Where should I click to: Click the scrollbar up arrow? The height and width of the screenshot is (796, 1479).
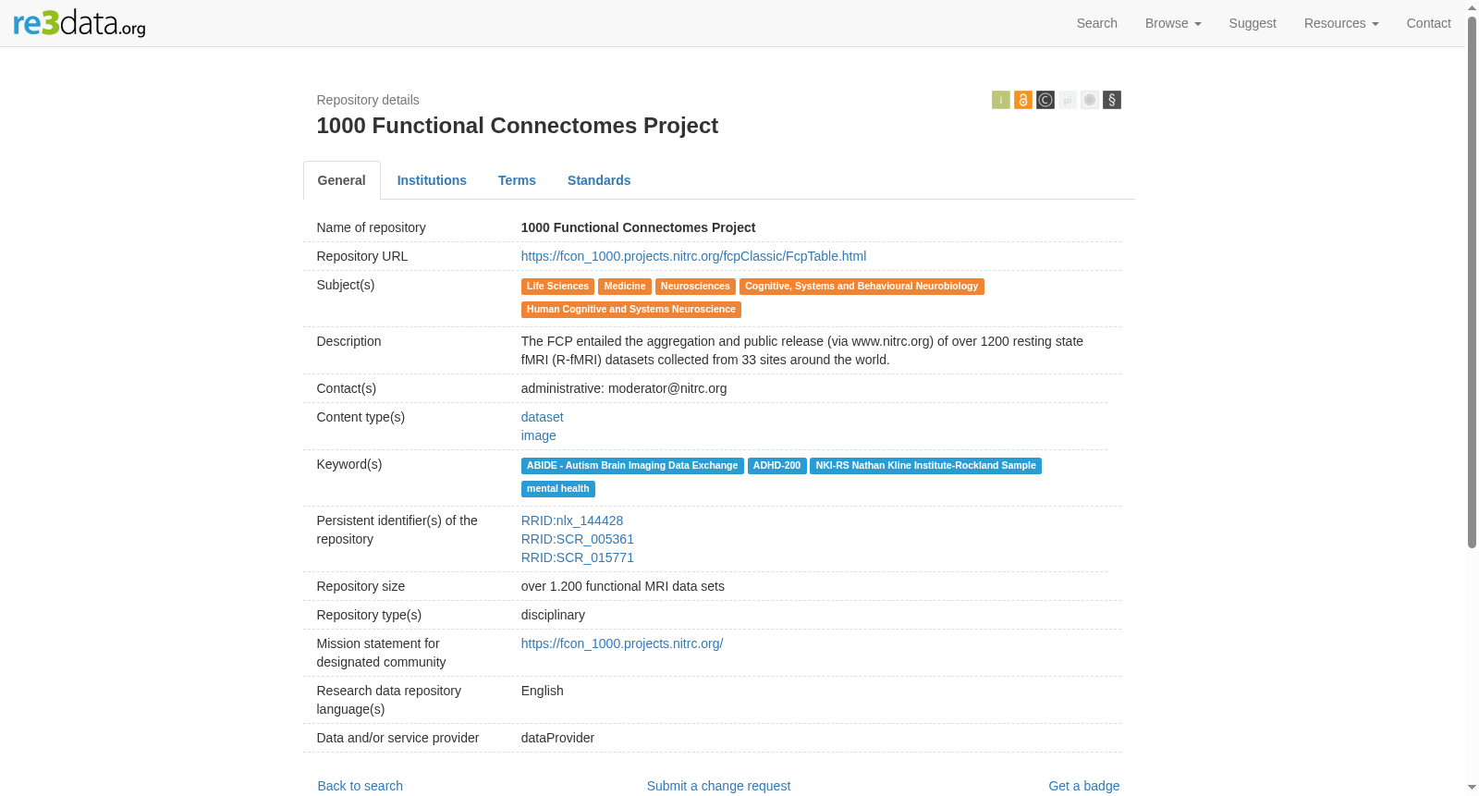click(x=1472, y=7)
